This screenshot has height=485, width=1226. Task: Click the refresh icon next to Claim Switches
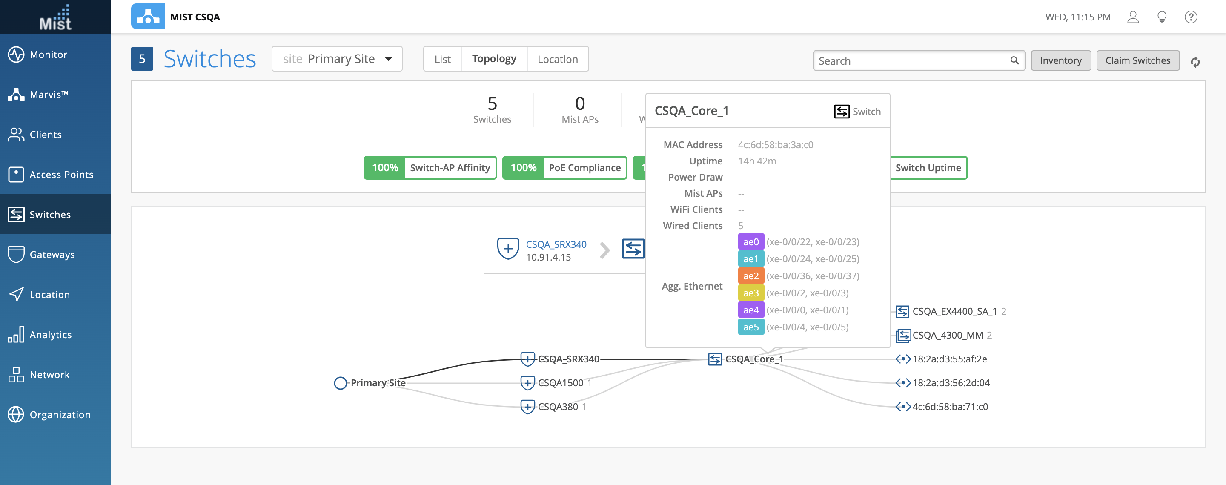1194,62
